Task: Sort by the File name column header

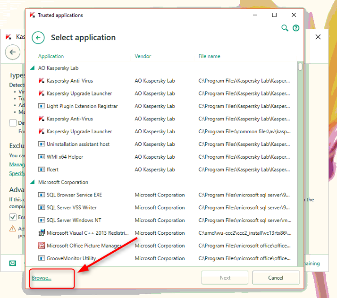Action: point(210,56)
